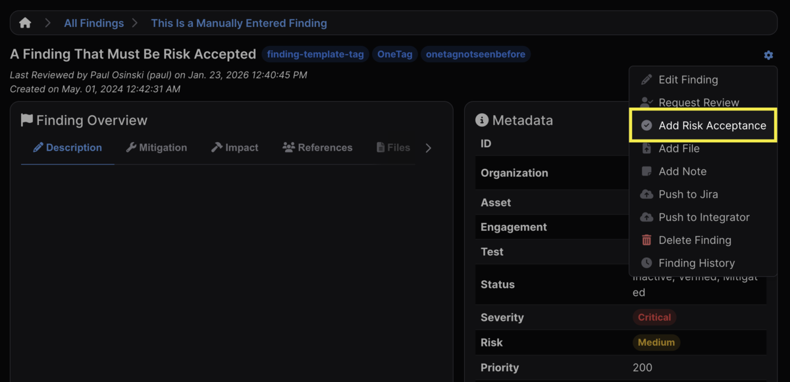
Task: Click the checkmark icon beside Add Risk Acceptance
Action: point(646,125)
